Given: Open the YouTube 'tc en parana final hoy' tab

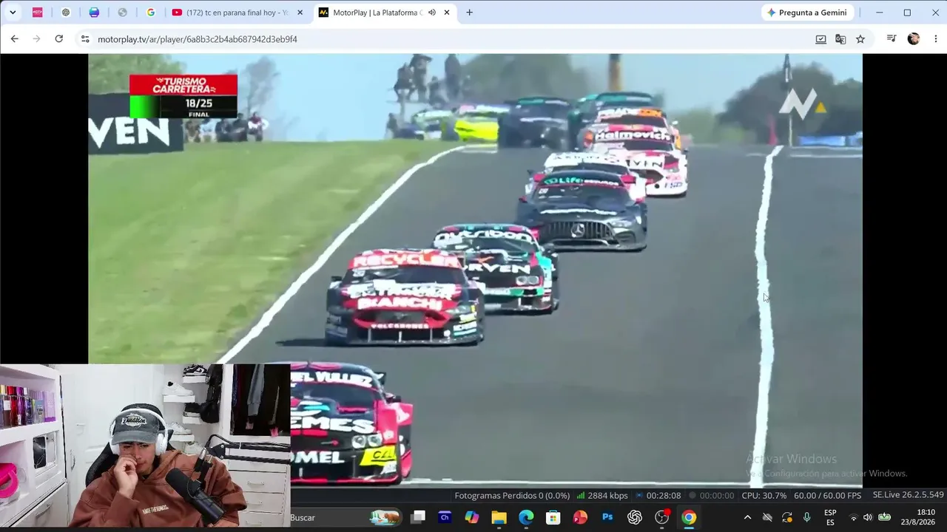Looking at the screenshot, I should point(229,13).
